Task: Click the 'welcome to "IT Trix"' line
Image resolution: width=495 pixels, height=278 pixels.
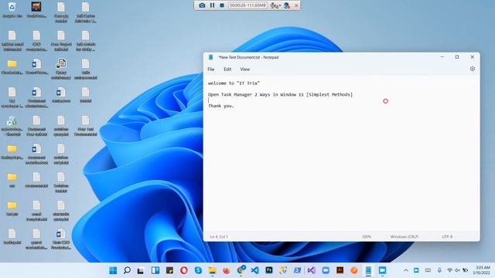Action: (234, 83)
